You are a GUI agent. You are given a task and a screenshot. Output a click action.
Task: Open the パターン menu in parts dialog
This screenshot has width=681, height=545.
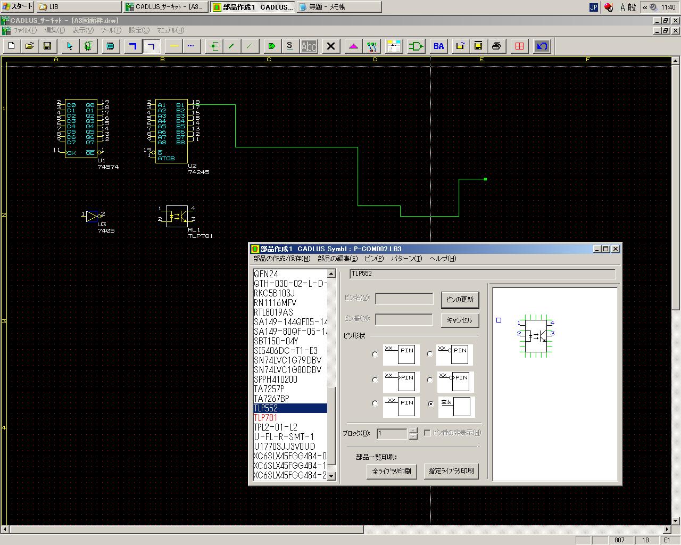tap(406, 259)
